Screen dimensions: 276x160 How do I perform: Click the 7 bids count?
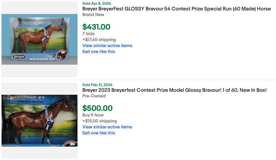pyautogui.click(x=89, y=34)
